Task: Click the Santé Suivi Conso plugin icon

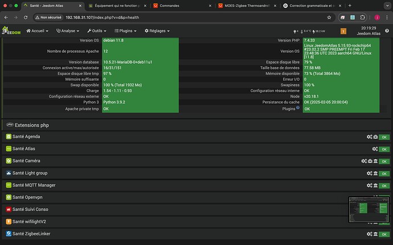Action: 9,209
